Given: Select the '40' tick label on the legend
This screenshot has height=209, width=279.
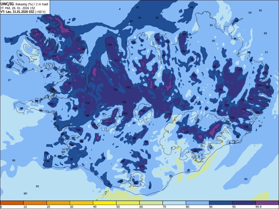Looking at the screenshot, I should pos(95,207).
